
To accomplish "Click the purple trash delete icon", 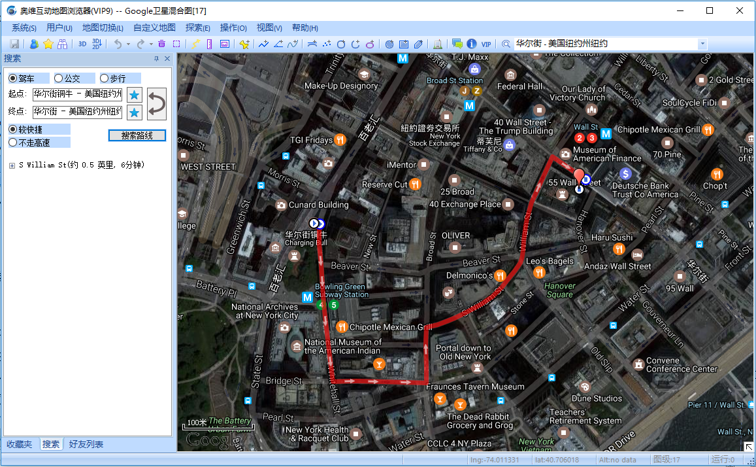I will [x=161, y=44].
